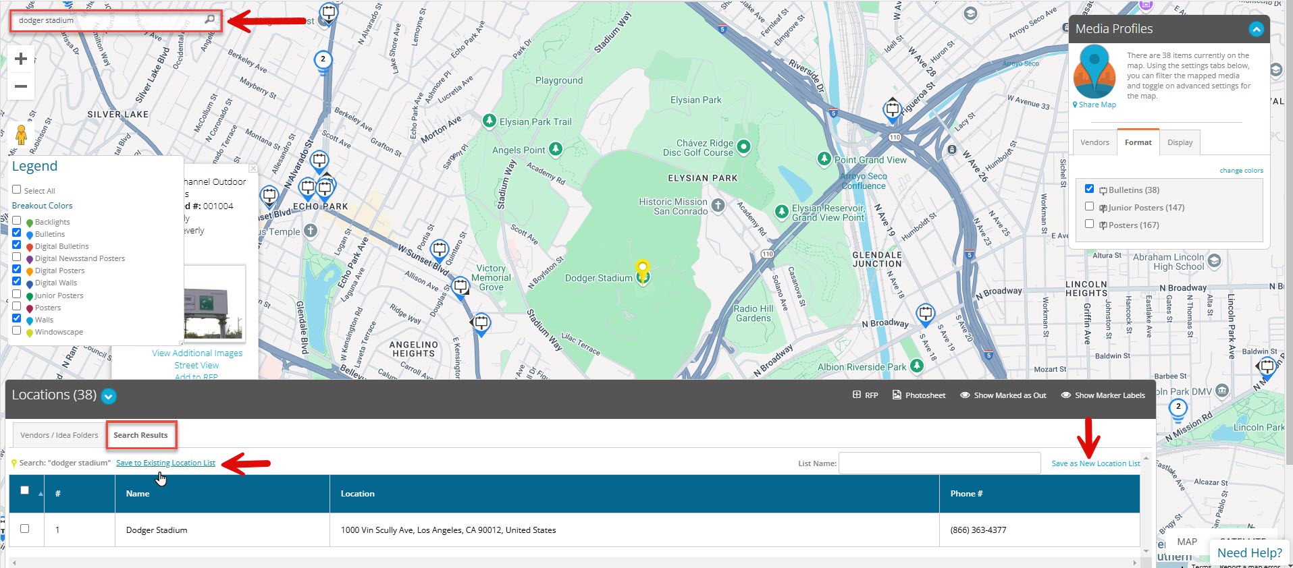This screenshot has height=568, width=1293.
Task: Check the table header select-all checkbox
Action: click(x=25, y=490)
